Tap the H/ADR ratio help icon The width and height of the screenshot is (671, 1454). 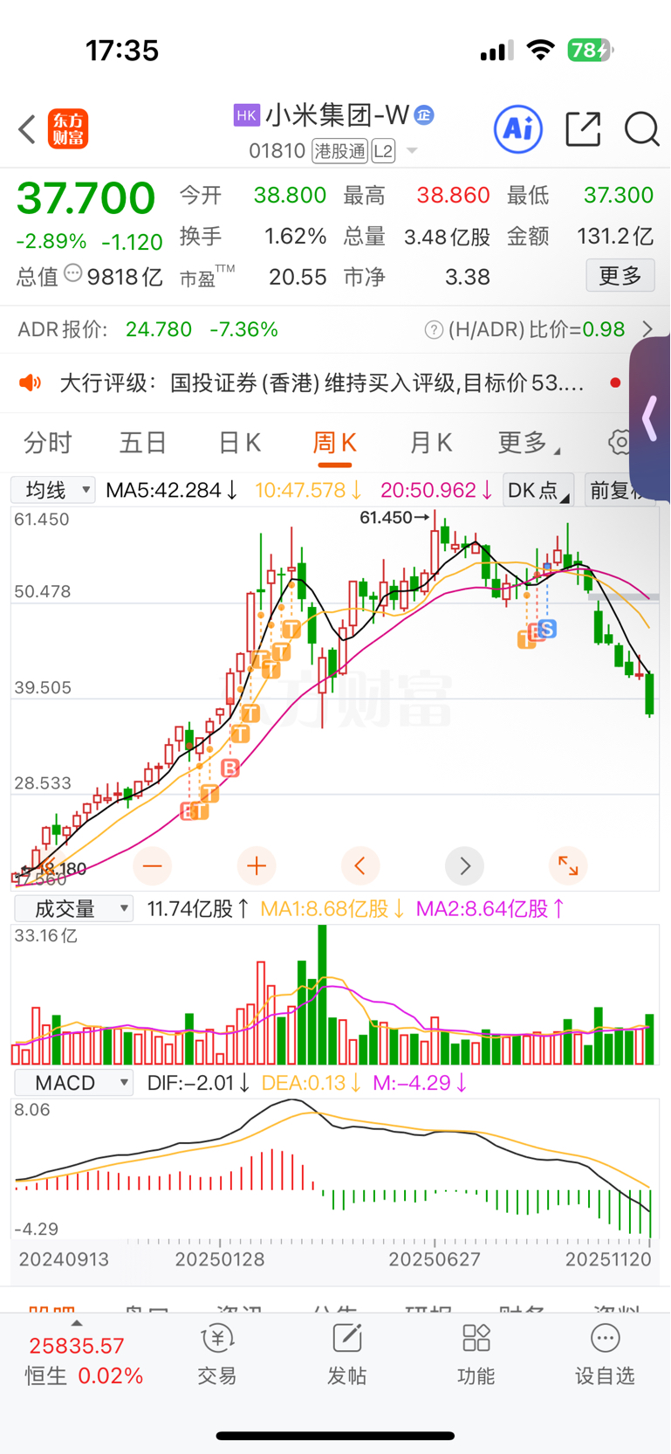(x=434, y=330)
